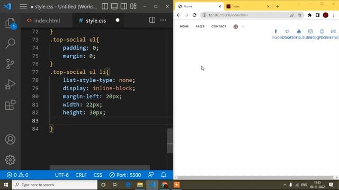
Task: Click the browser page horizontal scrollbar
Action: click(255, 177)
